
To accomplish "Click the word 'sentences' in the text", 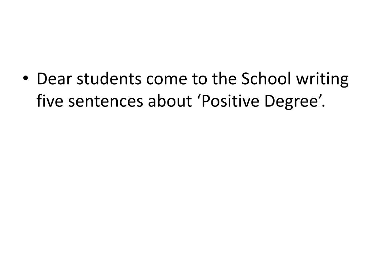I will click(106, 102).
